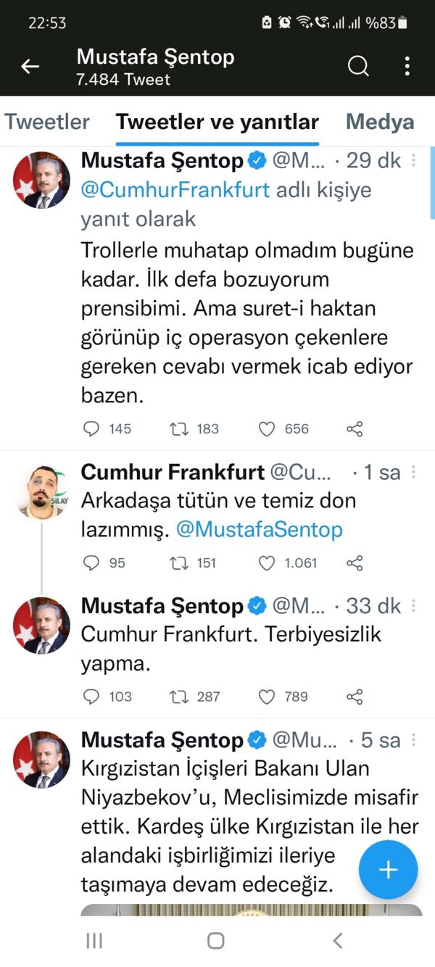This screenshot has height=967, width=435.
Task: Tap the compose new tweet button
Action: [x=389, y=870]
